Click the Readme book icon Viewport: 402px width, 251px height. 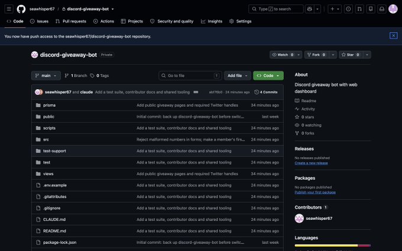(297, 100)
